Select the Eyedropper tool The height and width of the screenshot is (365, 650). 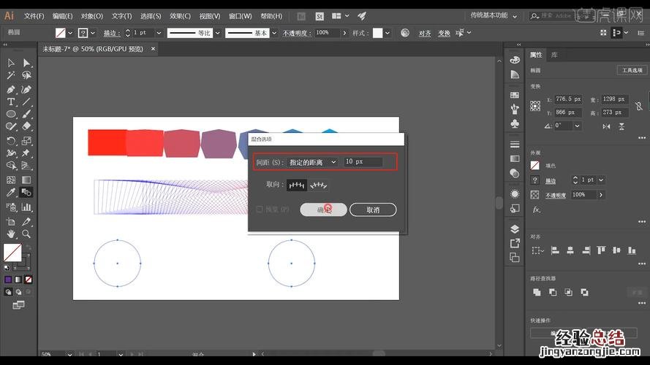pyautogui.click(x=11, y=193)
